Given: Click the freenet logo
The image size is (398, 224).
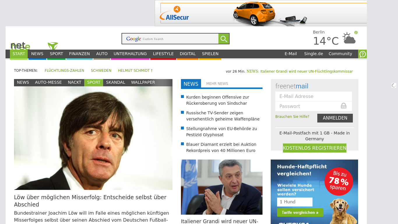Looking at the screenshot, I should pos(20,46).
